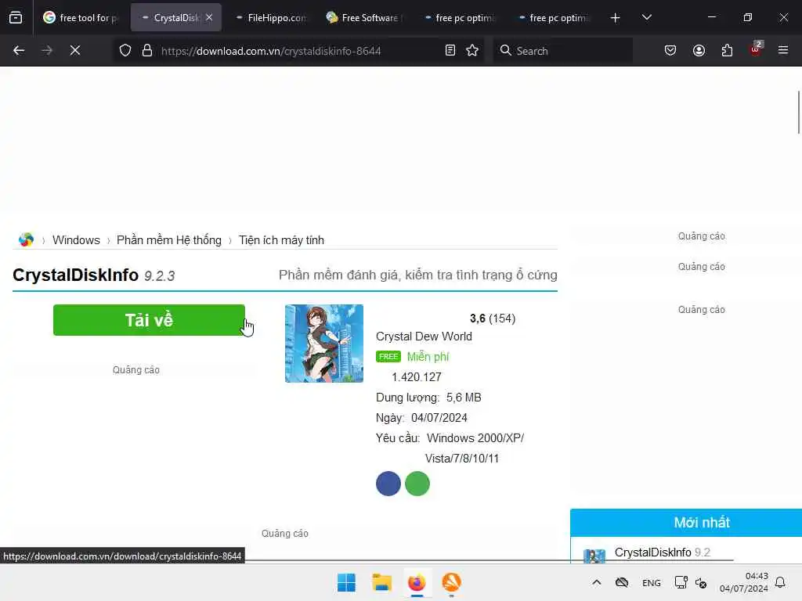Switch to the 'free tool for p' Google tab
Screen dimensions: 802x601
click(81, 18)
